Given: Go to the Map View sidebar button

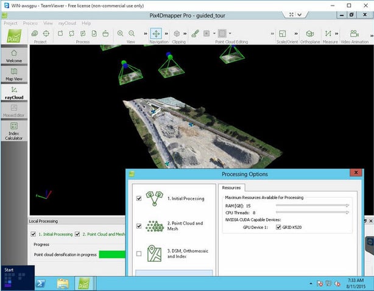Looking at the screenshot, I should tap(13, 75).
